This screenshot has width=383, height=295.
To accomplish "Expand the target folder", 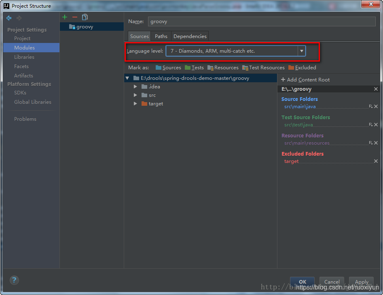I will pyautogui.click(x=135, y=104).
